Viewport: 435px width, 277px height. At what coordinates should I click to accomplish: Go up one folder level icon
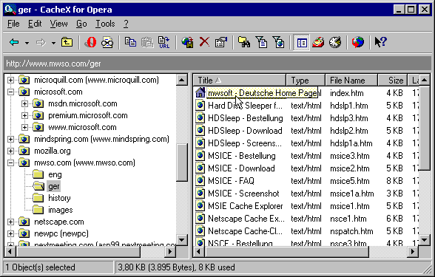[67, 42]
